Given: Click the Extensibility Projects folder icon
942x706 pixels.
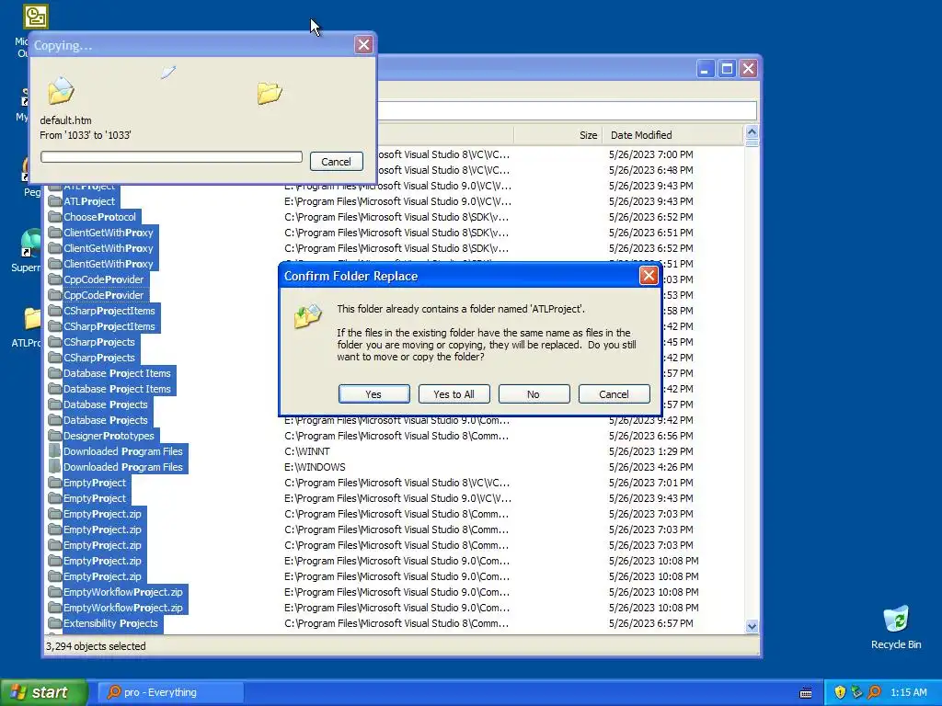Looking at the screenshot, I should 54,622.
